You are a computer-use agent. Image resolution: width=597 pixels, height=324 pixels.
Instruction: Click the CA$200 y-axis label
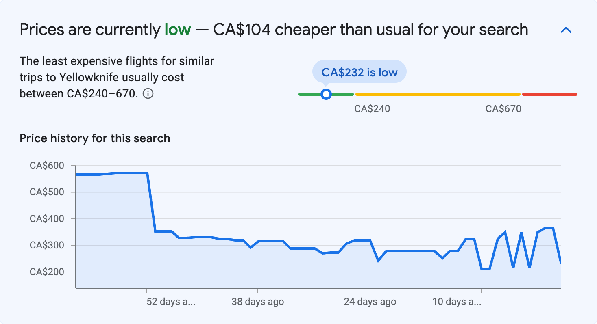47,272
